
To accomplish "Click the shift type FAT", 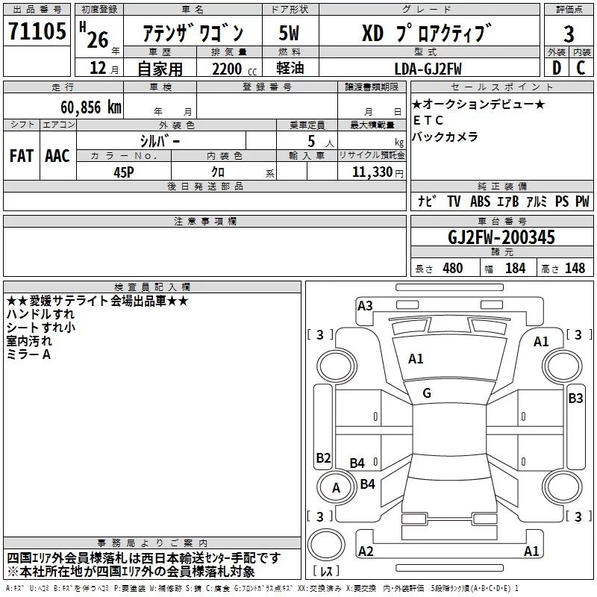I will tap(22, 156).
